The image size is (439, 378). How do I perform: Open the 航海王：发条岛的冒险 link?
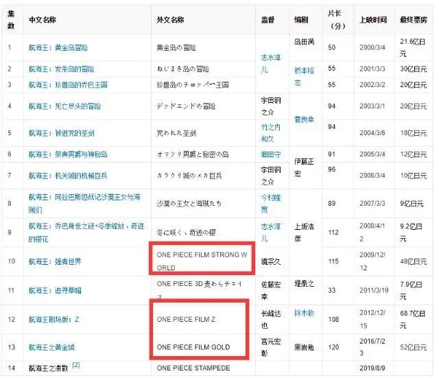coord(61,69)
